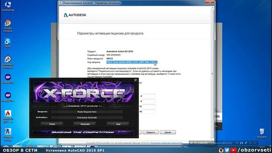The width and height of the screenshot is (272, 153).
Task: Click the highlighted Код запроса request code
Action: pos(132,62)
